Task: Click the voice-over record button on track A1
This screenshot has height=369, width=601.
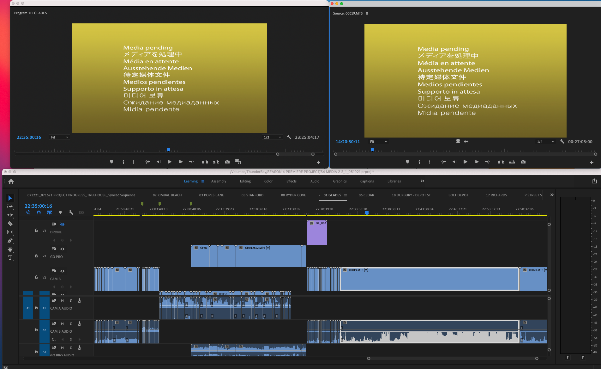Action: tap(79, 300)
